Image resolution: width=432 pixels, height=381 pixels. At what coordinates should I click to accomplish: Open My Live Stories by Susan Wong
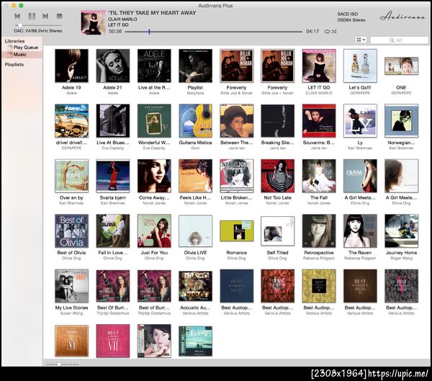tap(71, 286)
